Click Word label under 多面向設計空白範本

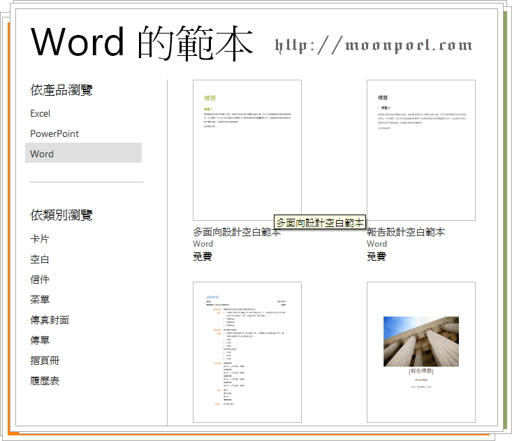coord(203,244)
